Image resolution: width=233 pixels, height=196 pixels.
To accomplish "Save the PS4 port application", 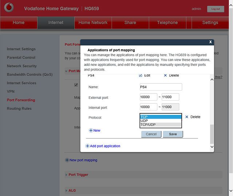I will pos(173,134).
